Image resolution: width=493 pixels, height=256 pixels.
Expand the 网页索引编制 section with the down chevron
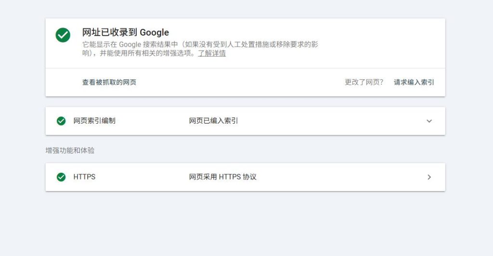coord(429,121)
